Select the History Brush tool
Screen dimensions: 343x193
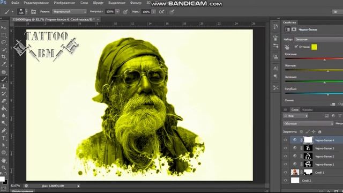click(4, 94)
